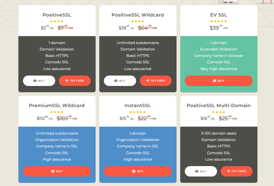The height and width of the screenshot is (186, 274).
Task: Open the InstantSSL product title
Action: tap(138, 106)
